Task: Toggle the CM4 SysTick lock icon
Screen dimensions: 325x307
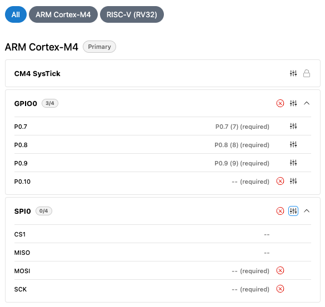Action: pos(307,73)
